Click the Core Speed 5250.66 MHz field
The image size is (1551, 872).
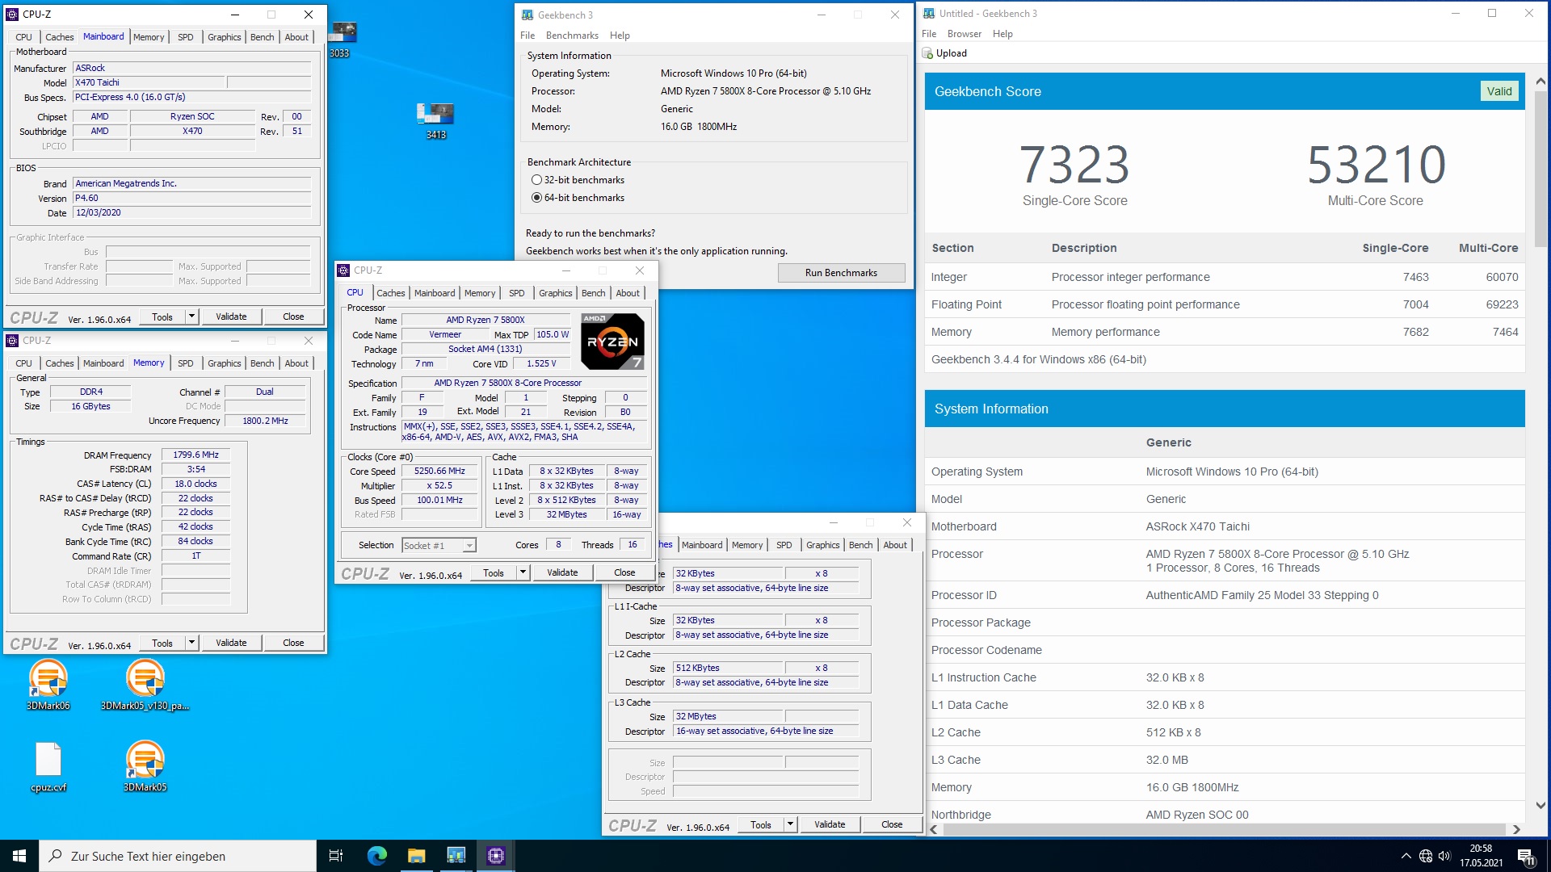439,472
